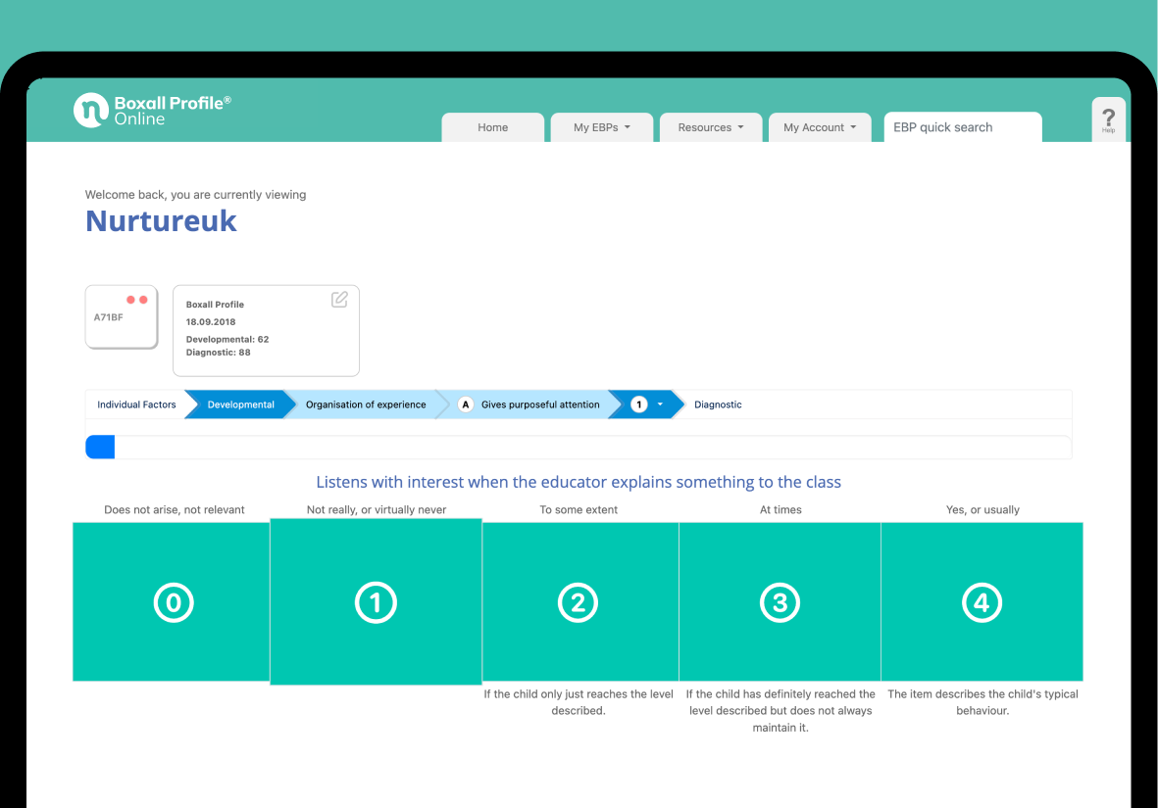
Task: Go to the Home tab
Action: click(492, 127)
